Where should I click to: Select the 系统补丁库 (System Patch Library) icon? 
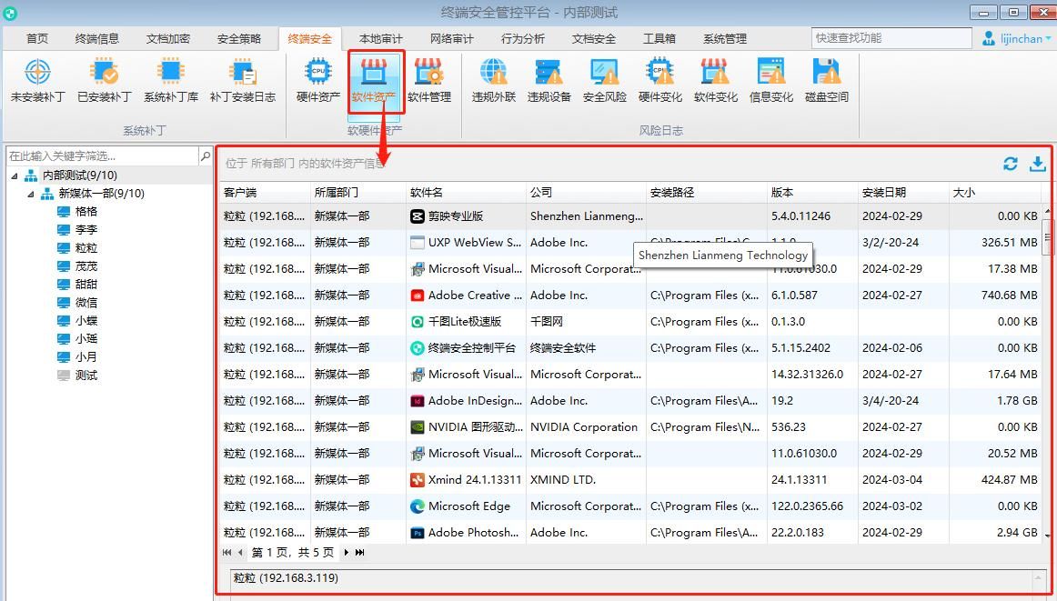click(x=169, y=82)
